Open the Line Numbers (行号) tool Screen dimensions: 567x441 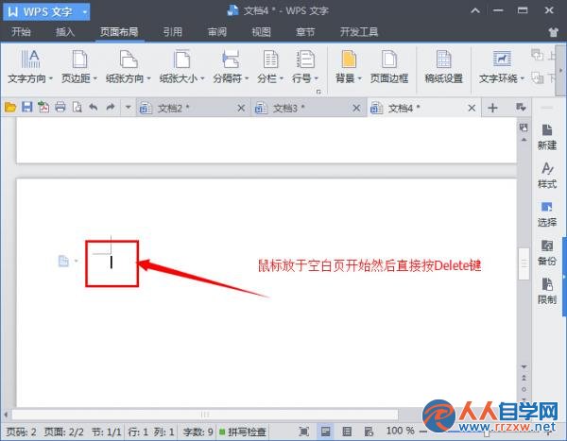pyautogui.click(x=305, y=67)
